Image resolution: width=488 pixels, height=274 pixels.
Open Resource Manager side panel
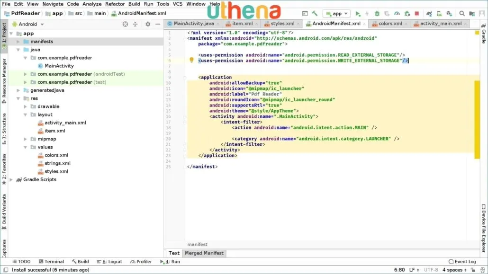tap(4, 81)
